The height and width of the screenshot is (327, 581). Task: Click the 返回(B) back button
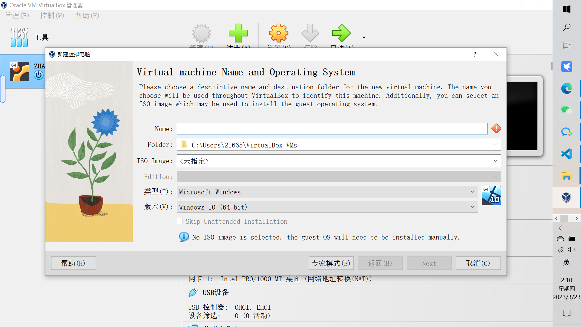click(380, 263)
